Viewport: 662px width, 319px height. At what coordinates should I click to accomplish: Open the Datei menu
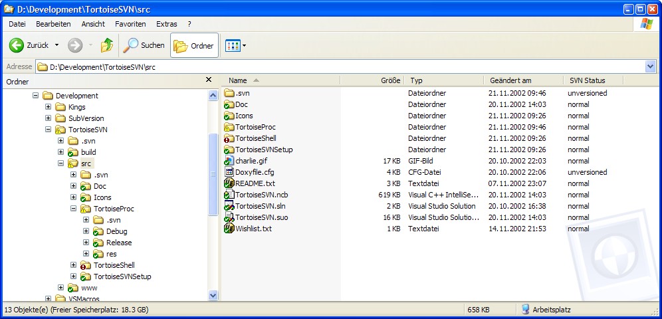17,24
